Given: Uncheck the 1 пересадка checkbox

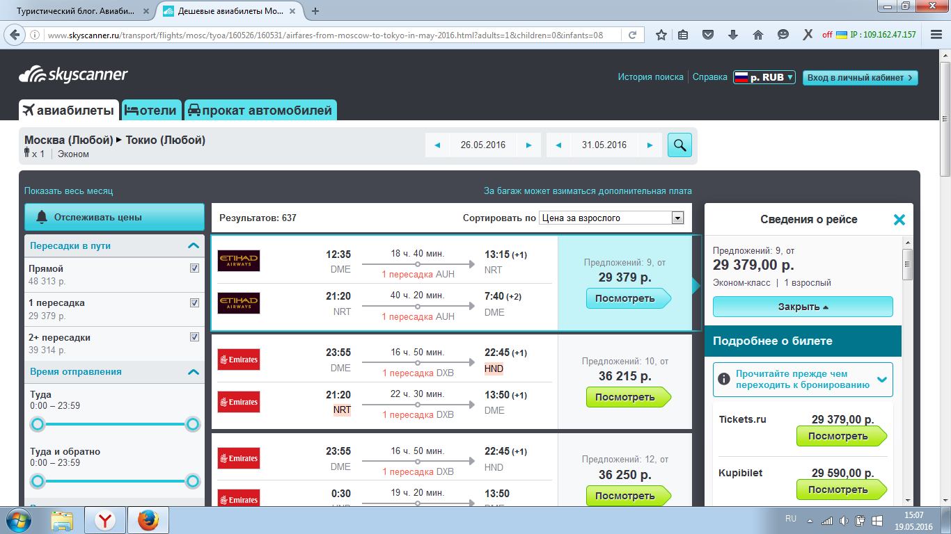Looking at the screenshot, I should click(194, 303).
